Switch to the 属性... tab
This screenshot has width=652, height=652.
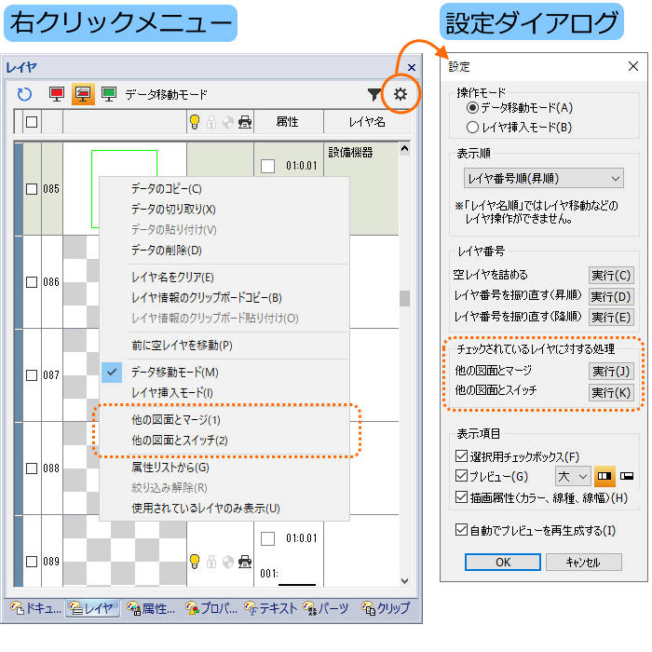[151, 608]
